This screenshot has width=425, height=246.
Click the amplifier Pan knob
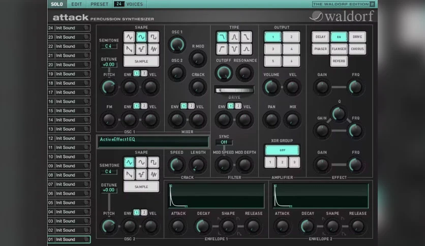271,119
